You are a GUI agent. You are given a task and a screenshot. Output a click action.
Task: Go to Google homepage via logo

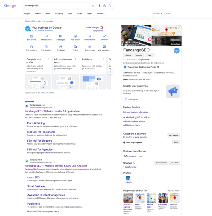(10, 6)
